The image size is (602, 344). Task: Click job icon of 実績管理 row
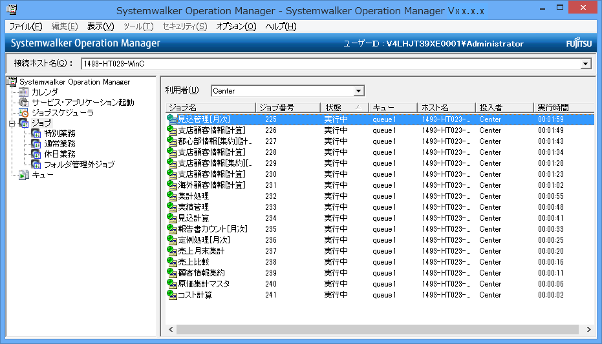172,207
